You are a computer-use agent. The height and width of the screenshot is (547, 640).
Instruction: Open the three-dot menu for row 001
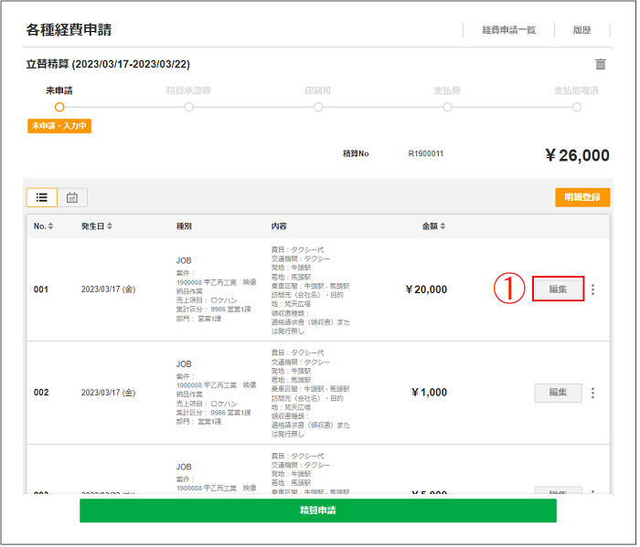pos(593,289)
